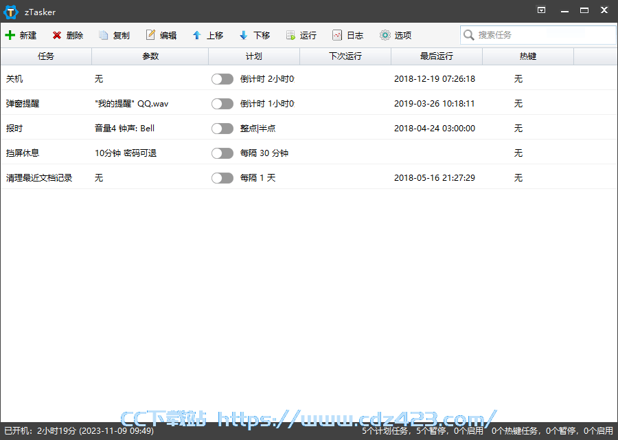This screenshot has width=618, height=440.
Task: Sort by the 热键 column header
Action: 528,56
